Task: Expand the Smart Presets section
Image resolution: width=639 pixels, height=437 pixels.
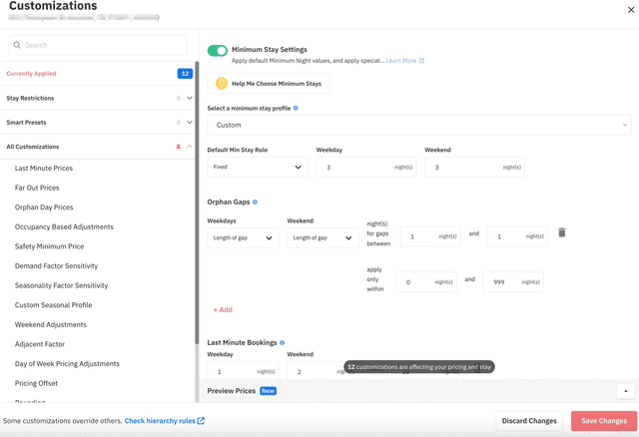Action: [x=190, y=123]
